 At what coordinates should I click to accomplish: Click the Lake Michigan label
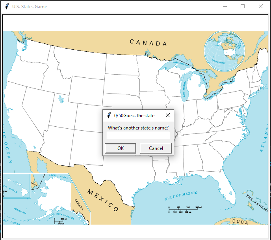point(184,88)
